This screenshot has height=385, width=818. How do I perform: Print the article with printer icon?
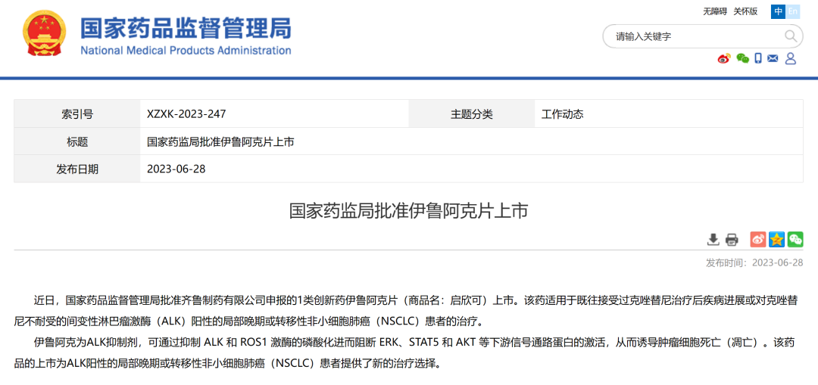(x=732, y=239)
